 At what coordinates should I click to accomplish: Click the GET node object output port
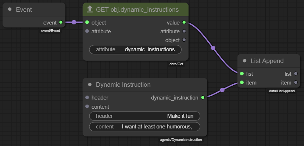(184, 40)
